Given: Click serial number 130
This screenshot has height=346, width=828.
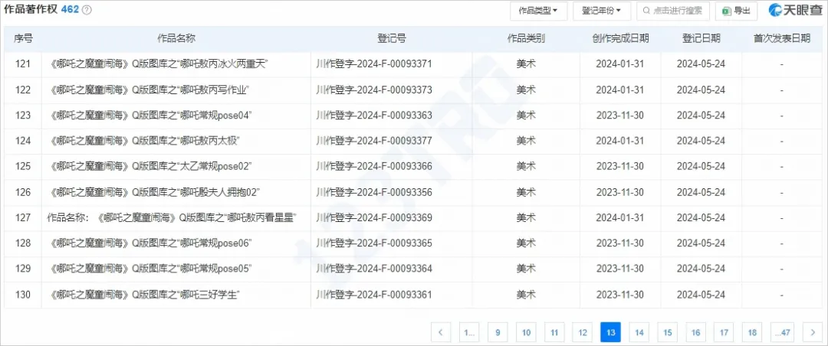Looking at the screenshot, I should [23, 294].
